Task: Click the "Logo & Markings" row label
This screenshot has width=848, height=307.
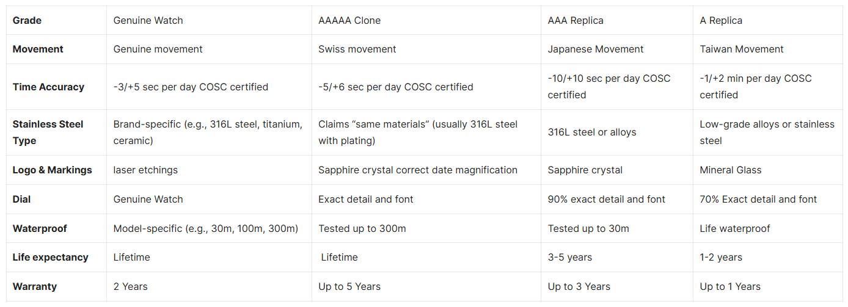Action: tap(52, 170)
